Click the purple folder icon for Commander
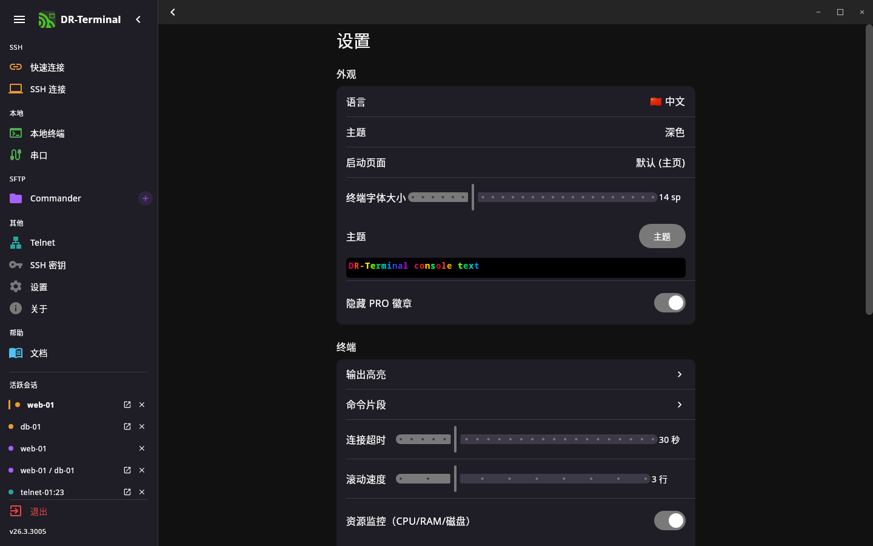The width and height of the screenshot is (873, 546). pos(16,198)
